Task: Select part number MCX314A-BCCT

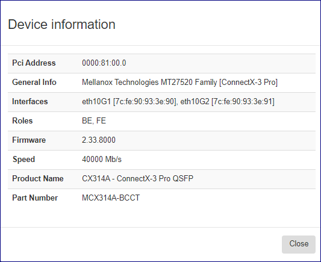Action: pos(111,198)
